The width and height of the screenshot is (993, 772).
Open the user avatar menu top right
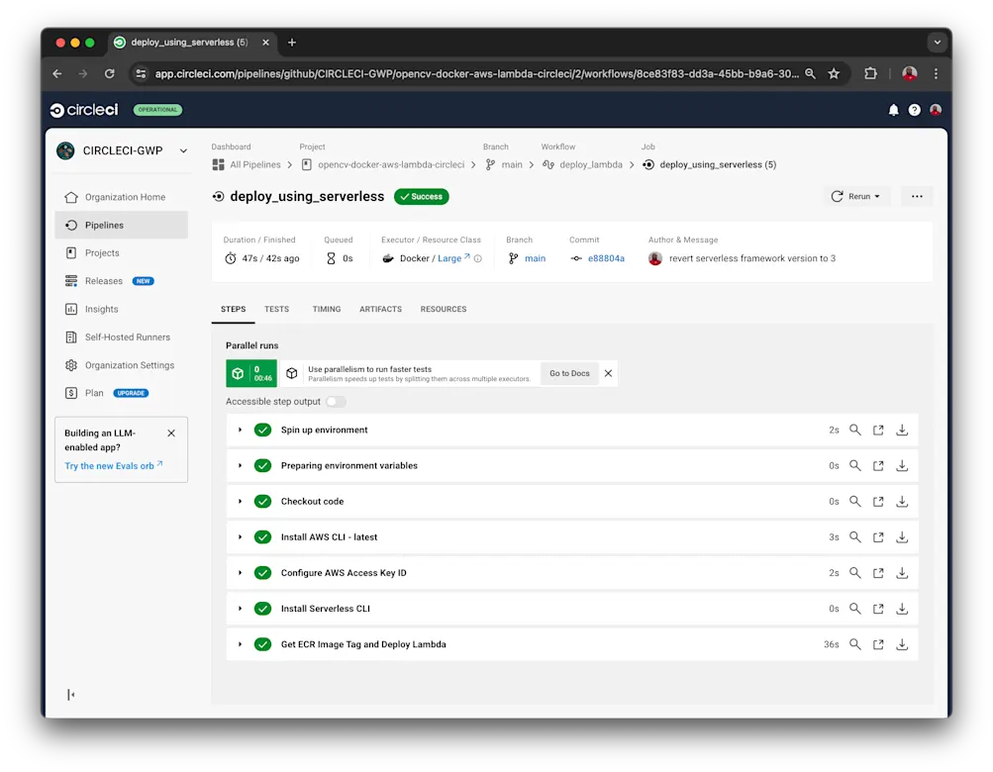(x=936, y=110)
